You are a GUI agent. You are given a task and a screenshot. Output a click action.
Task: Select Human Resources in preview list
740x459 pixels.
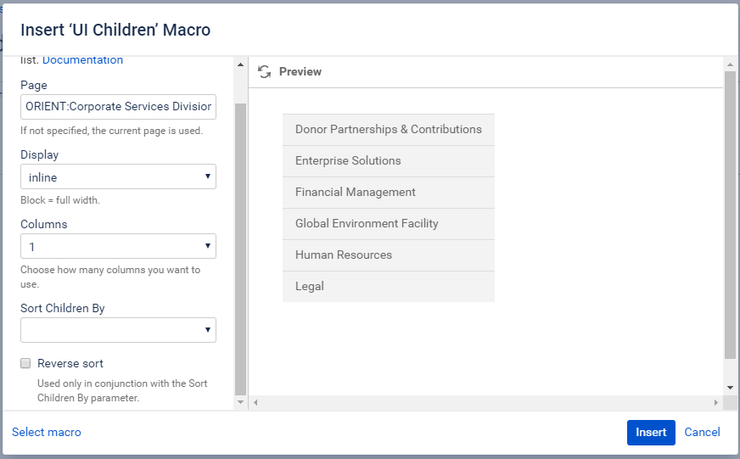(x=389, y=255)
